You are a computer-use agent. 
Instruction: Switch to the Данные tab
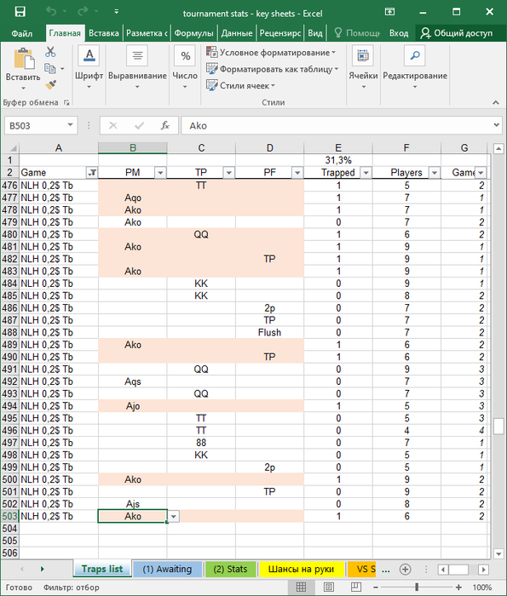(x=237, y=33)
